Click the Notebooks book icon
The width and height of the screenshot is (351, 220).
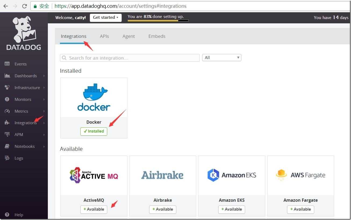click(x=7, y=146)
